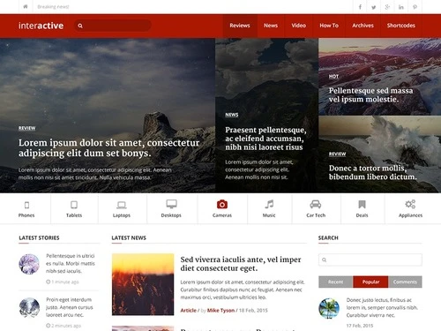The image size is (441, 331).
Task: Open the Reviews menu item
Action: coord(240,26)
